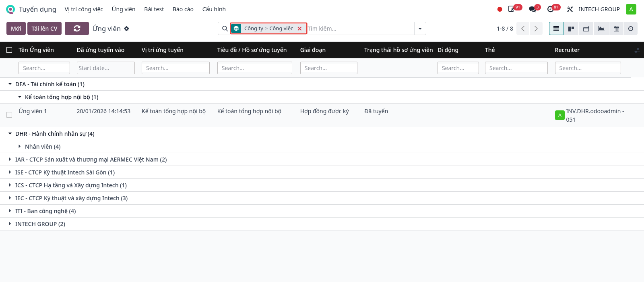Open the gear actions menu beside Ứng viên

click(x=126, y=29)
